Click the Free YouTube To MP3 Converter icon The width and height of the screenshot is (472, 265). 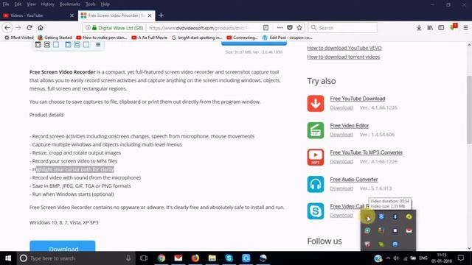pos(316,157)
